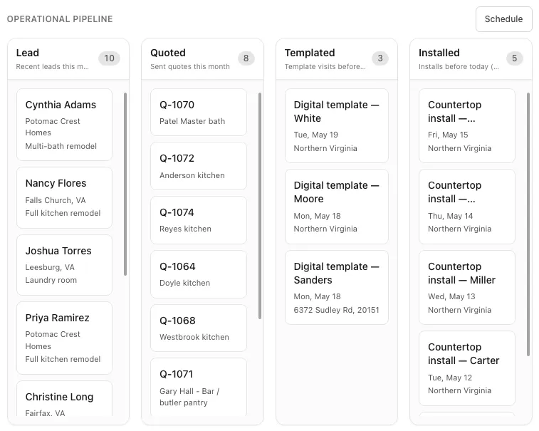Screen dimensions: 539x431
Task: Open the Schedule button
Action: tap(503, 19)
